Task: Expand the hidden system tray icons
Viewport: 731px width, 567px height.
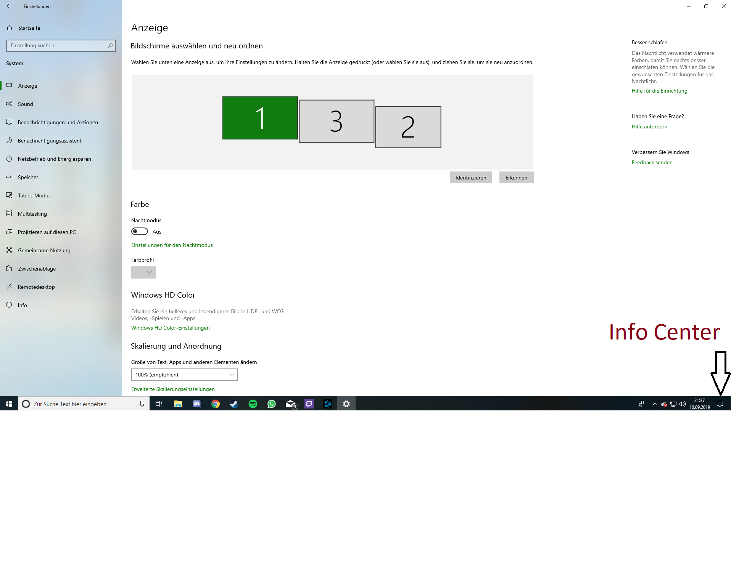Action: point(655,404)
